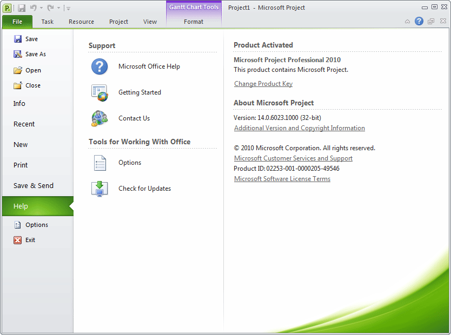The image size is (451, 335).
Task: Switch to the View ribbon tab
Action: click(x=150, y=22)
